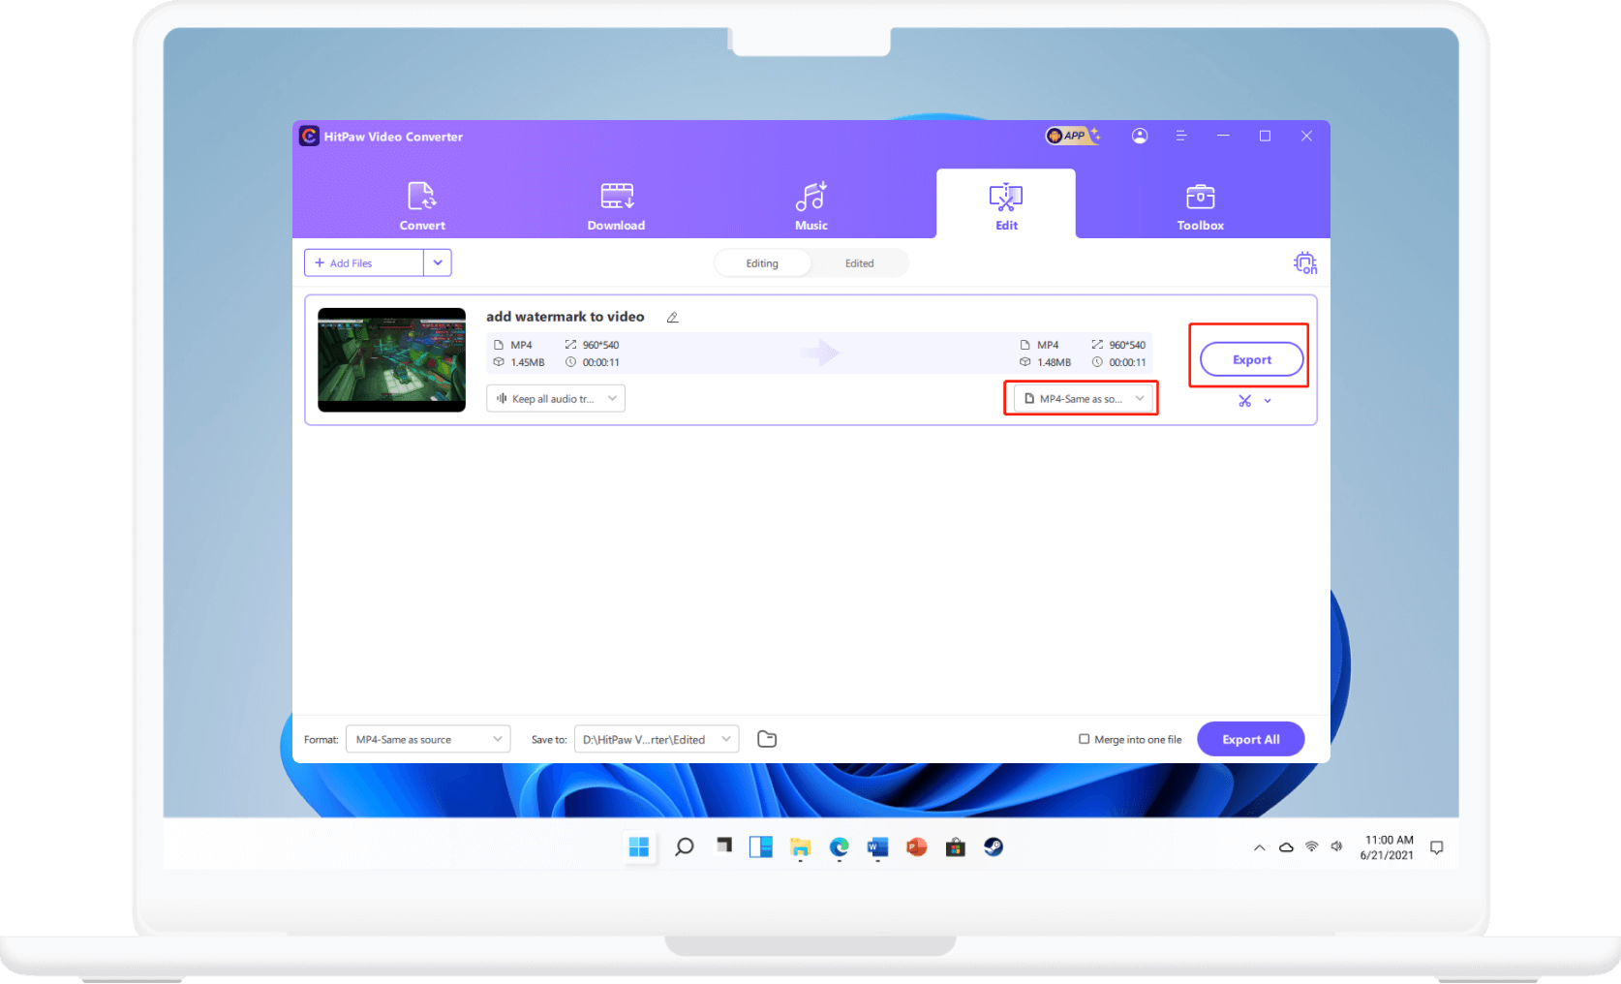Show hidden tray icons chevron
Image resolution: width=1621 pixels, height=984 pixels.
[1259, 847]
